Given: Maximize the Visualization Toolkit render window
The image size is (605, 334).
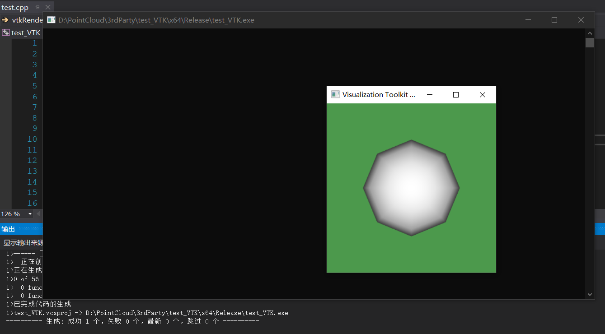Looking at the screenshot, I should (455, 94).
